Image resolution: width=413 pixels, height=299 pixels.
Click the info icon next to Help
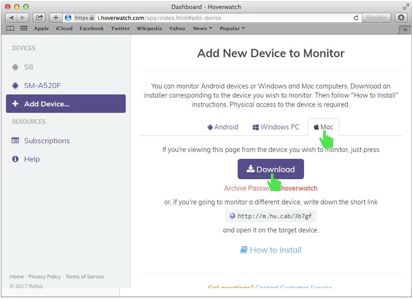point(15,159)
